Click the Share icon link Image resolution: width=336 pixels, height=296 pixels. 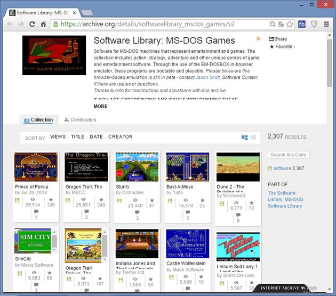[278, 39]
